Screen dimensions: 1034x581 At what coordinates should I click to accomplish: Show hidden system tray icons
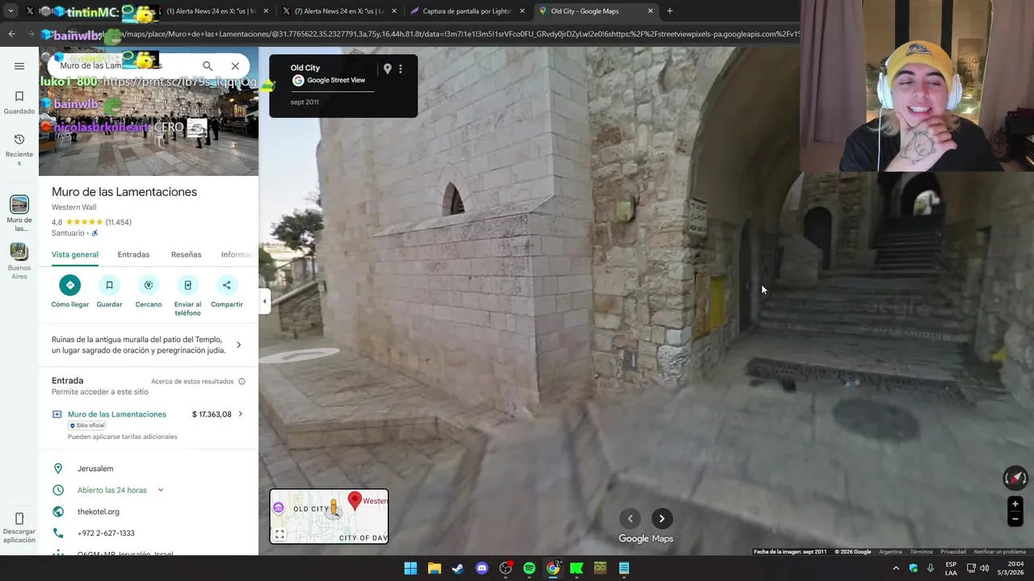click(x=896, y=568)
